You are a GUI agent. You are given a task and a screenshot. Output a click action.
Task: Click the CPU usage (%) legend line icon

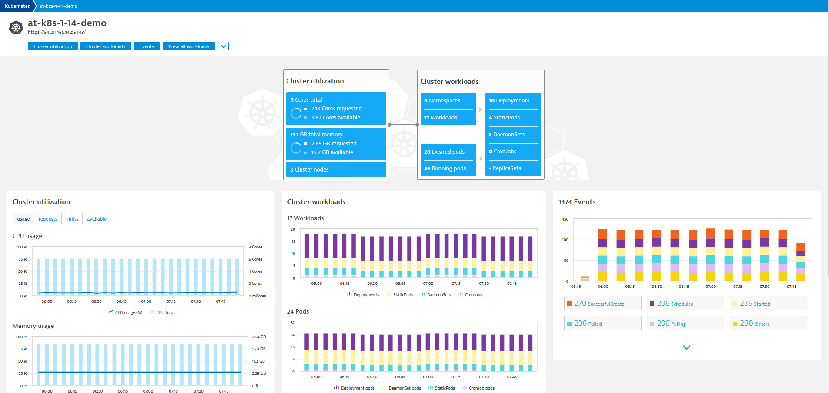[111, 312]
